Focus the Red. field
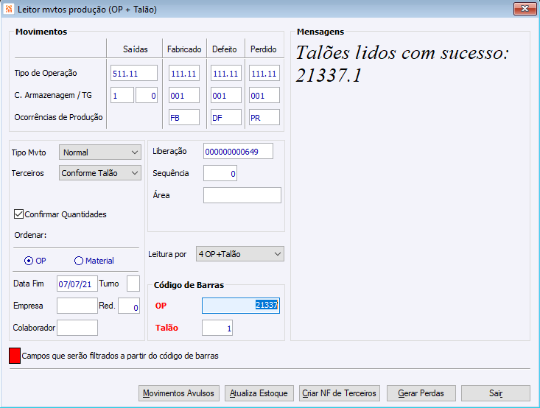The height and width of the screenshot is (408, 540). pyautogui.click(x=129, y=306)
